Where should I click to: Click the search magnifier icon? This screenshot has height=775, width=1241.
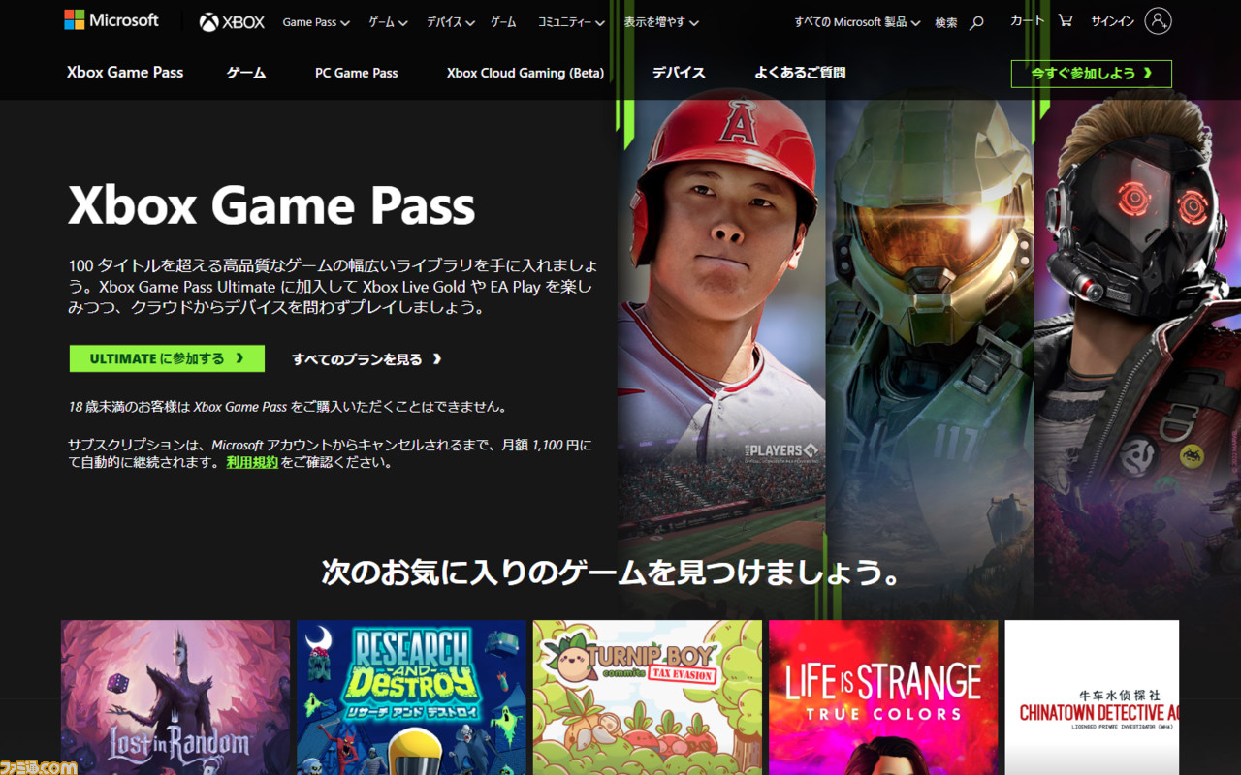tap(976, 22)
